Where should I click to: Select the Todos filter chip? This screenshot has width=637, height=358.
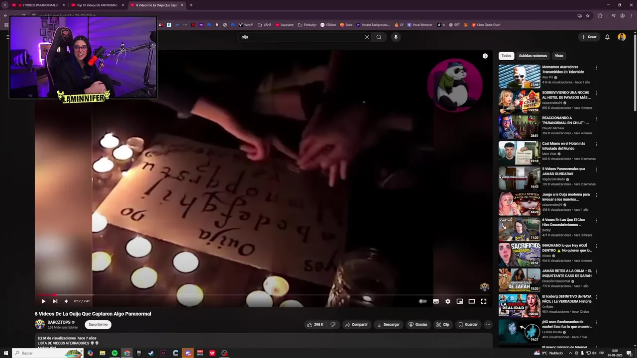tap(506, 56)
